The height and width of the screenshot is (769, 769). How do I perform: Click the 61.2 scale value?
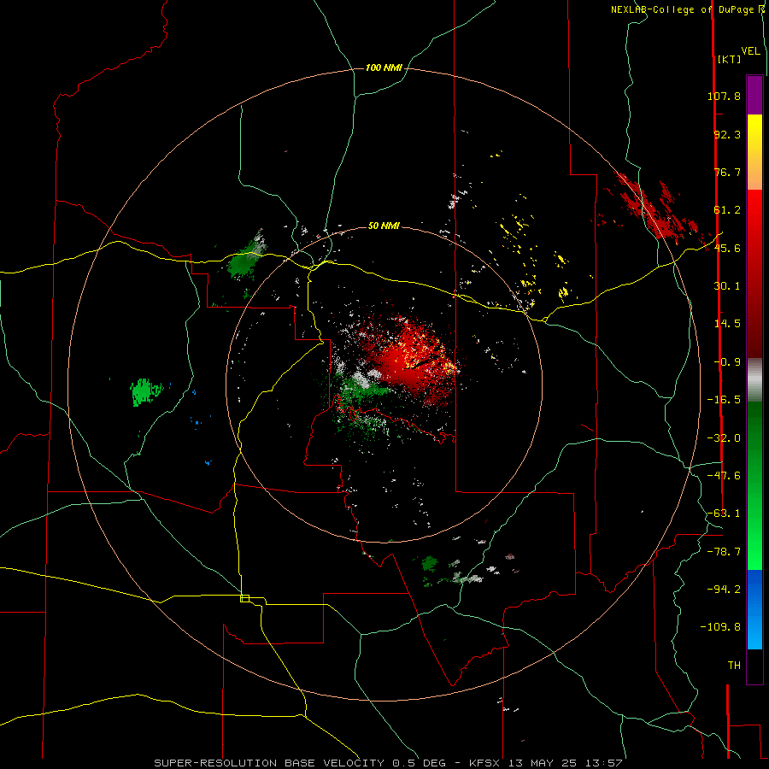(x=727, y=210)
